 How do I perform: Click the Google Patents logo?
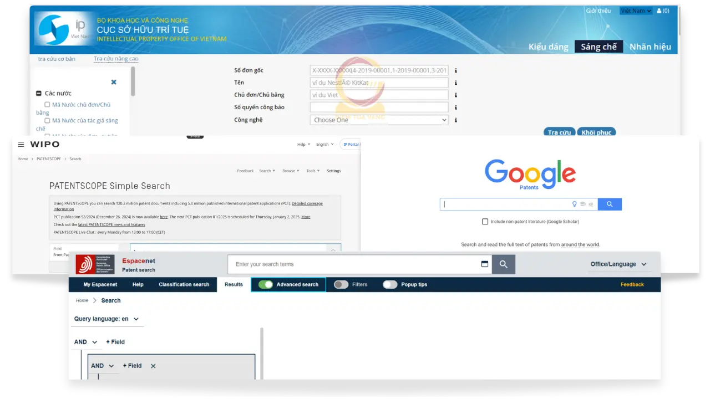[x=530, y=174]
